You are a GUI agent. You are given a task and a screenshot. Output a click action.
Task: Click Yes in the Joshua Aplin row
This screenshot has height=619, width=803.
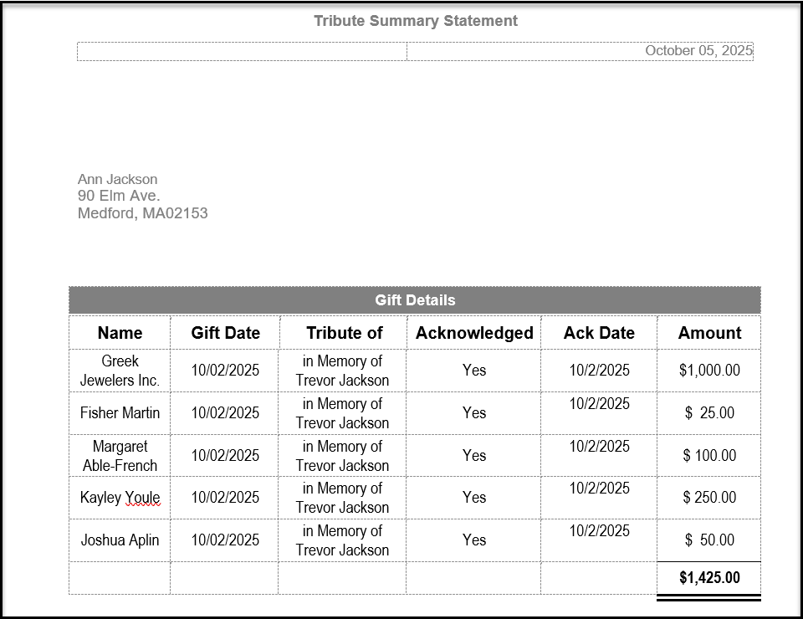pyautogui.click(x=474, y=540)
